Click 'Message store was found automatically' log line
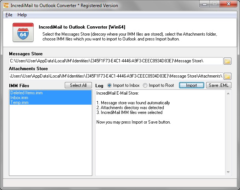Screen dimensions: 240x190 pos(133,103)
